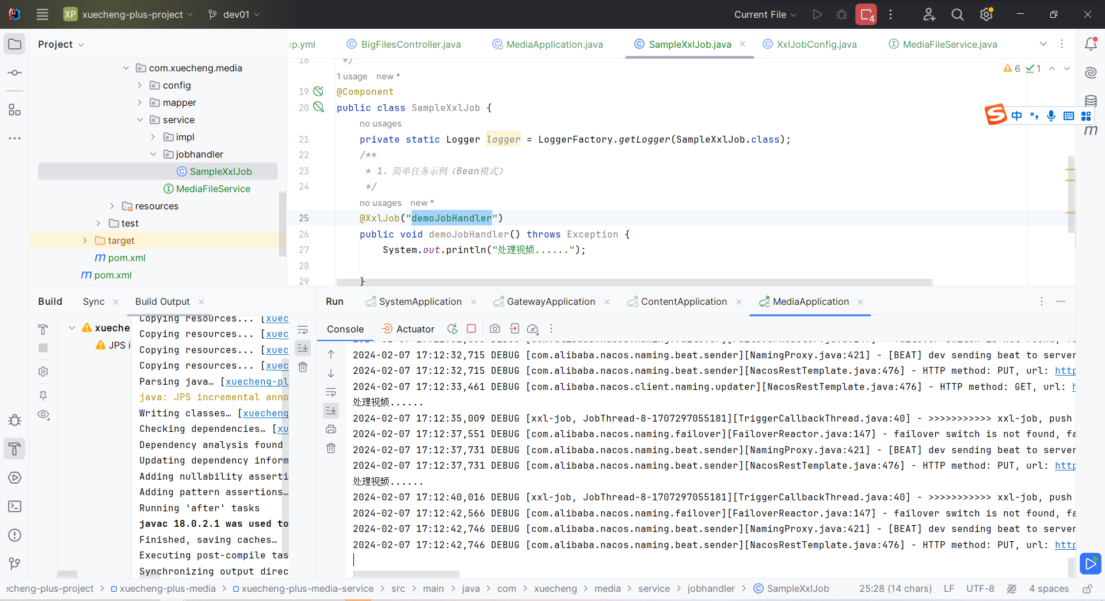Click the Debug bug icon in the top toolbar
Screen dimensions: 1105x601
click(x=841, y=14)
